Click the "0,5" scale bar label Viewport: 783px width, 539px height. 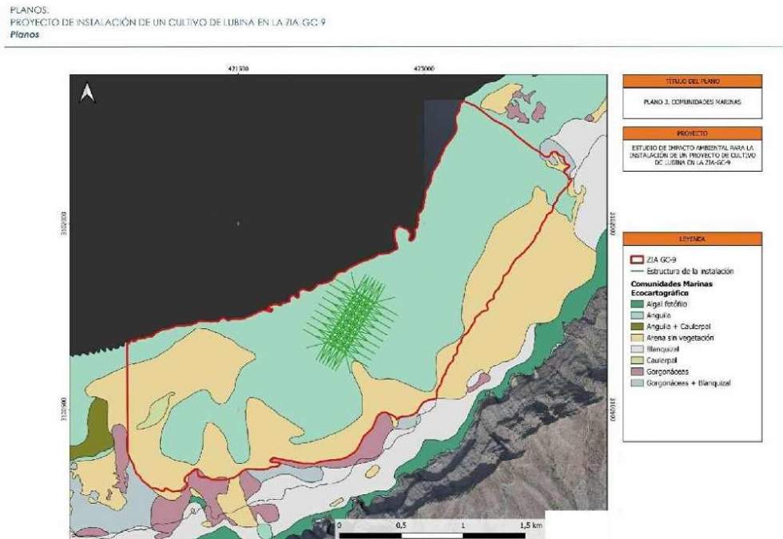[401, 525]
